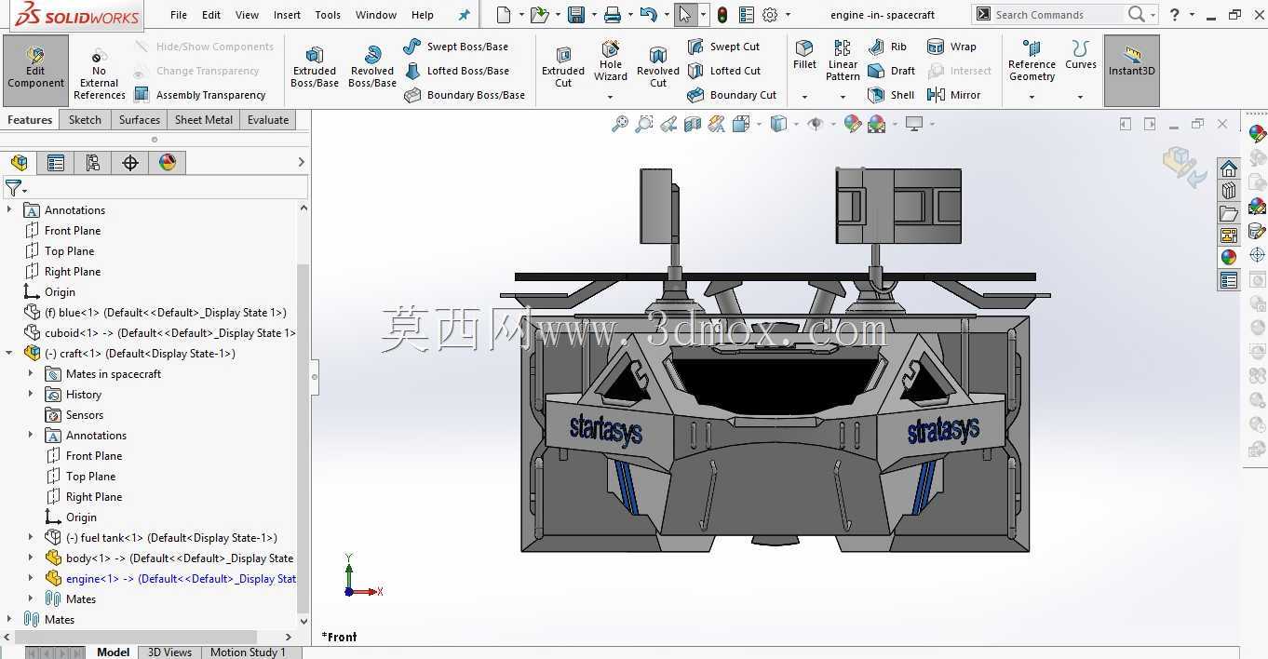Expand the body<1> component node
Image resolution: width=1268 pixels, height=659 pixels.
pos(31,558)
